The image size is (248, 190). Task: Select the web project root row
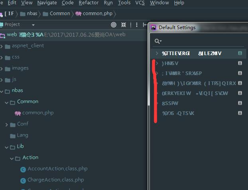coord(73,35)
